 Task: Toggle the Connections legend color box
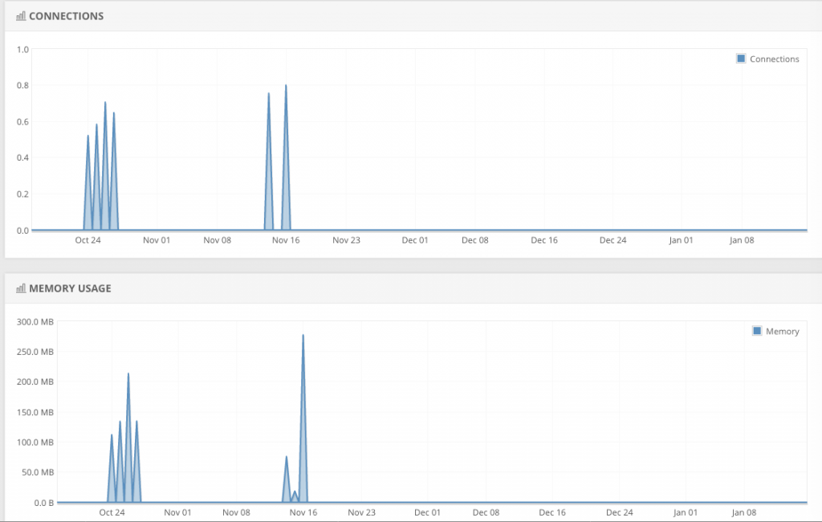[x=741, y=59]
